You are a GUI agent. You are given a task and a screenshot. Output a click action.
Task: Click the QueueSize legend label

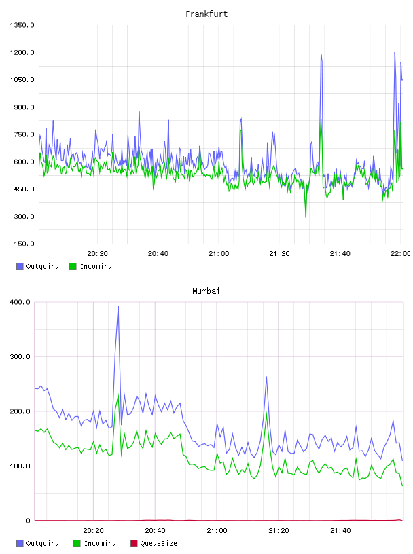coord(158,544)
